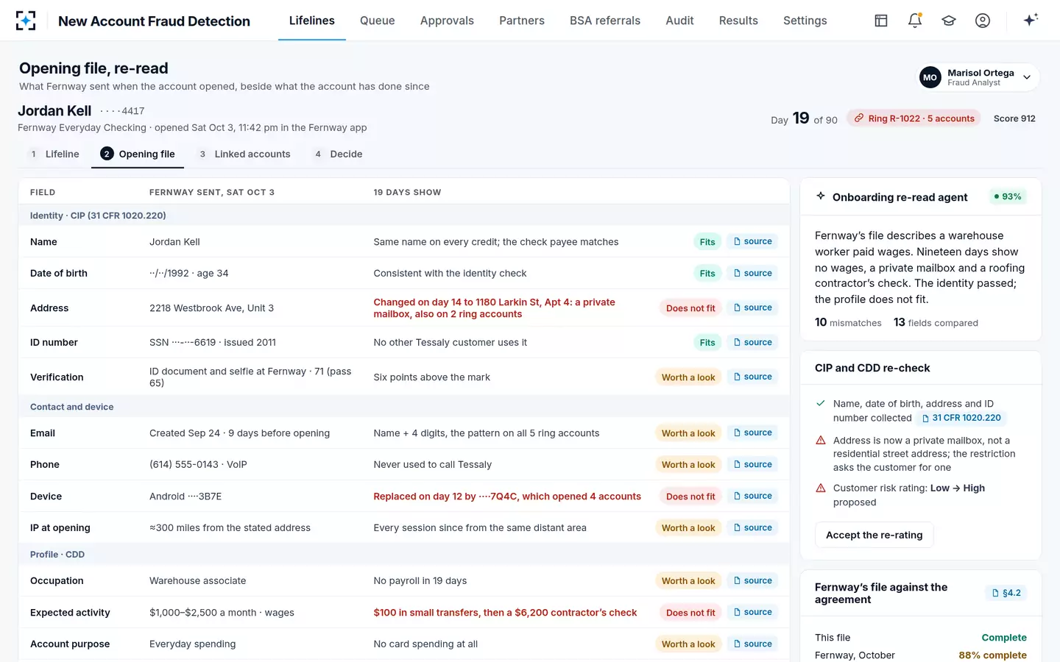Open the user profile icon
Viewport: 1060px width, 662px height.
point(983,21)
